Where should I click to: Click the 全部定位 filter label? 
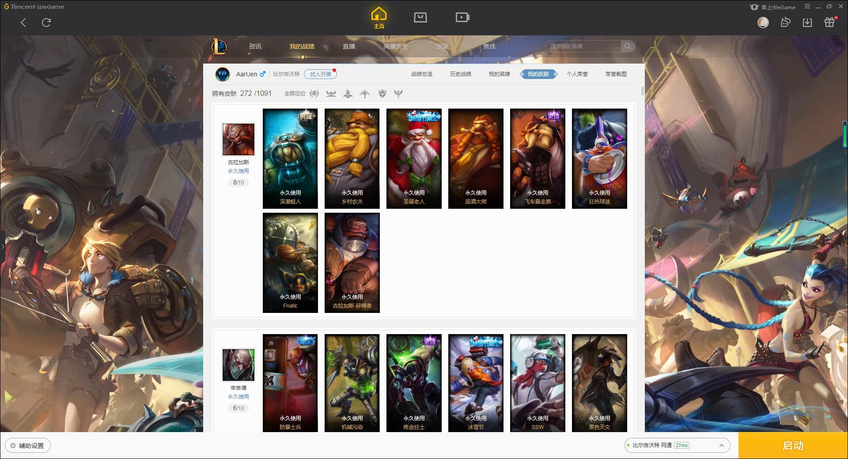(x=295, y=94)
